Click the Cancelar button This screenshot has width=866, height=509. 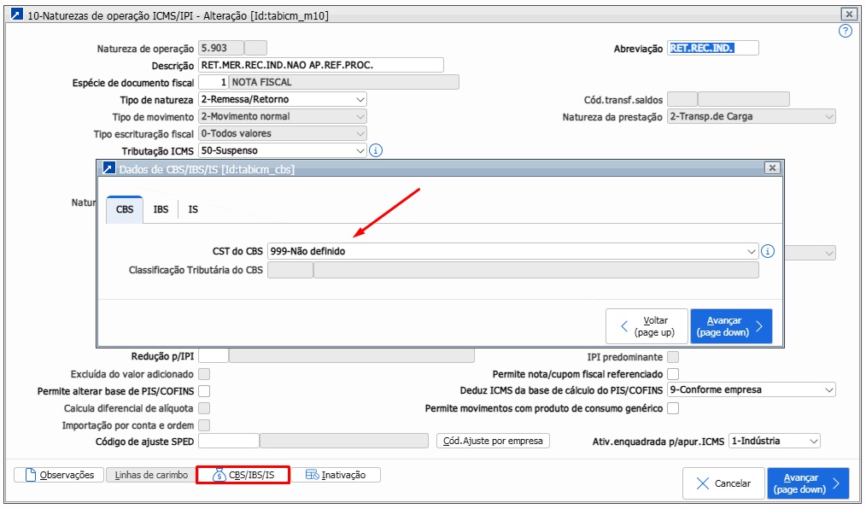723,483
